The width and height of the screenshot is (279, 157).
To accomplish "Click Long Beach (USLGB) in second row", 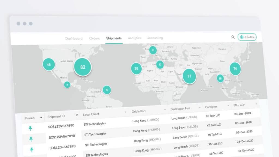I will coord(185,127).
